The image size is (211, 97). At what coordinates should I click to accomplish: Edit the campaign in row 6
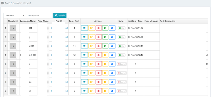pos(92,73)
